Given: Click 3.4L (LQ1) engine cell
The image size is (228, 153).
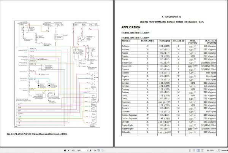Looking at the screenshot, I should click(x=164, y=118).
